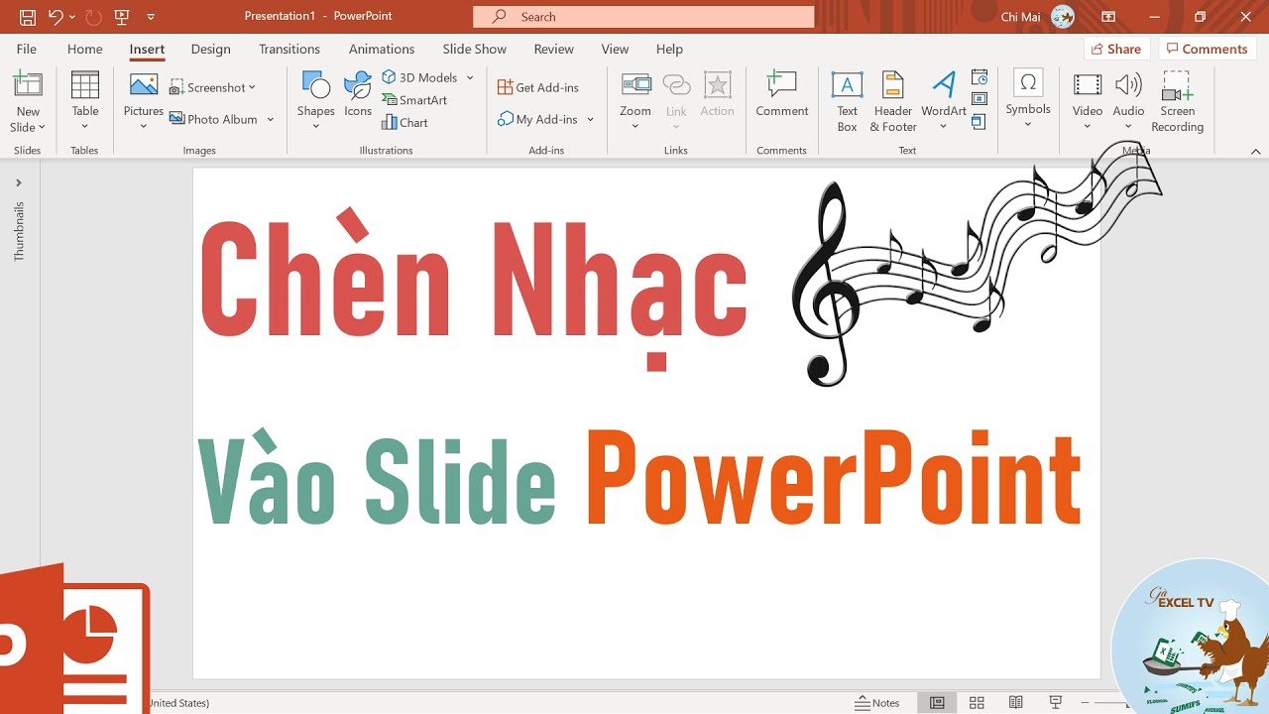1269x714 pixels.
Task: Click the 3D Models button
Action: pyautogui.click(x=420, y=77)
